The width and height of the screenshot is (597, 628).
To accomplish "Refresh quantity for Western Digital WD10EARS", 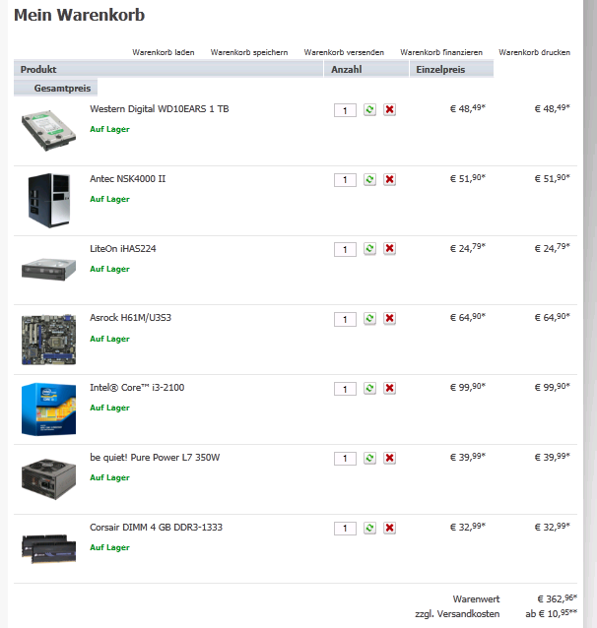I will 369,109.
